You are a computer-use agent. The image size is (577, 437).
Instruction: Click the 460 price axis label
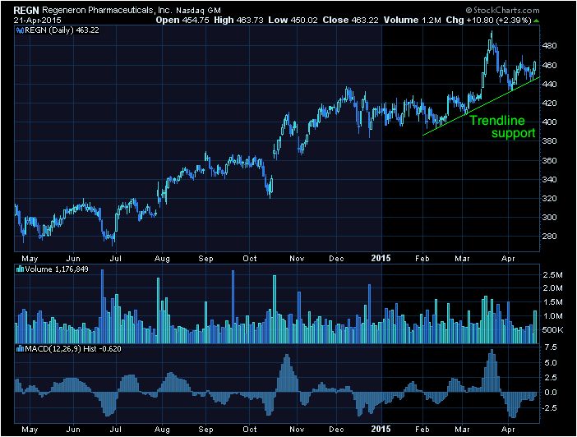click(549, 66)
